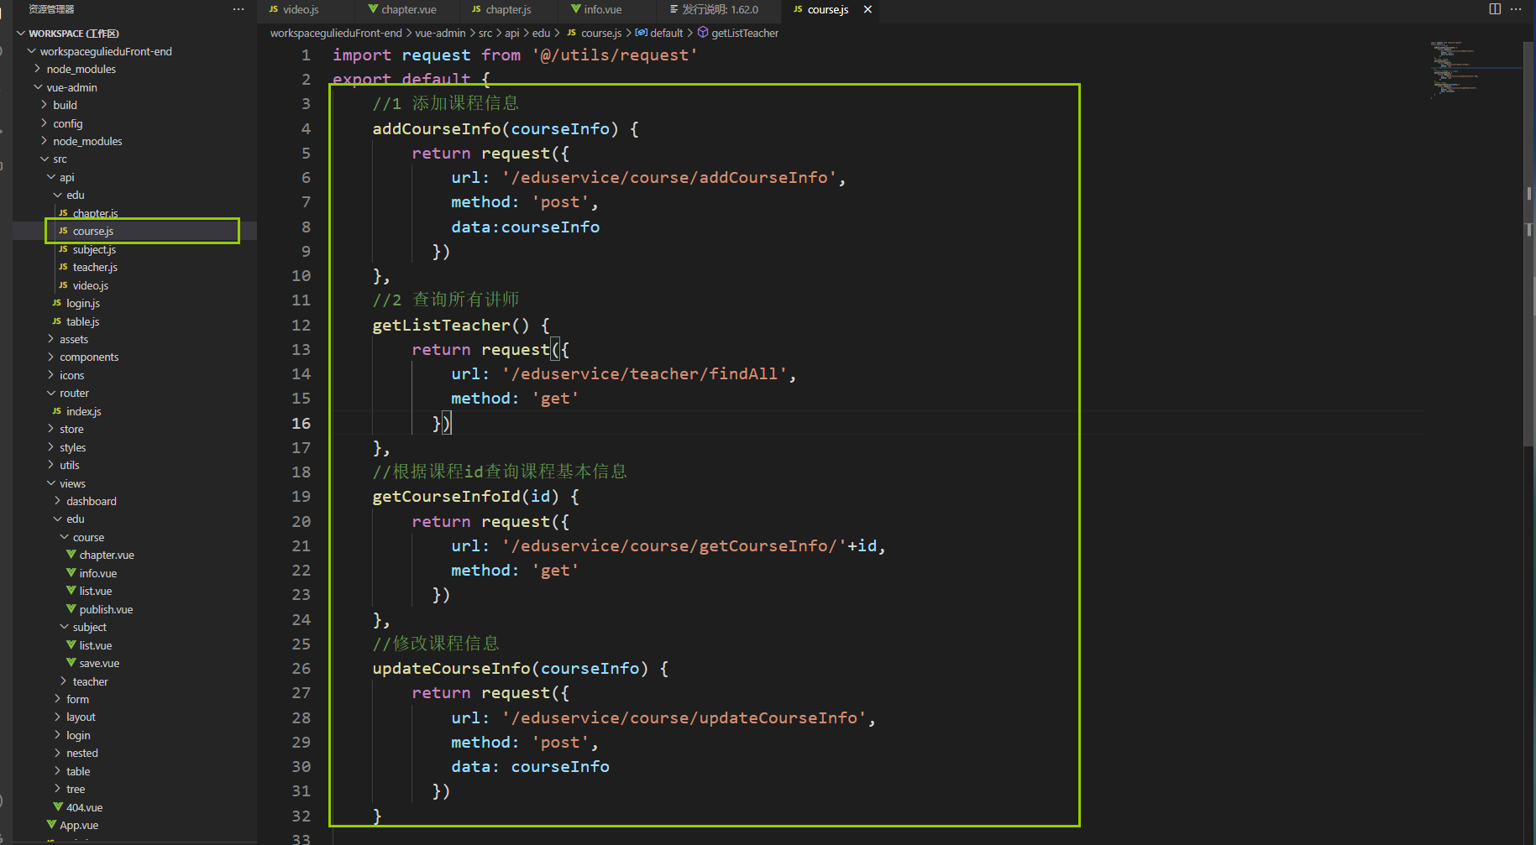Click the JS icon of teacher.js file

pos(63,267)
